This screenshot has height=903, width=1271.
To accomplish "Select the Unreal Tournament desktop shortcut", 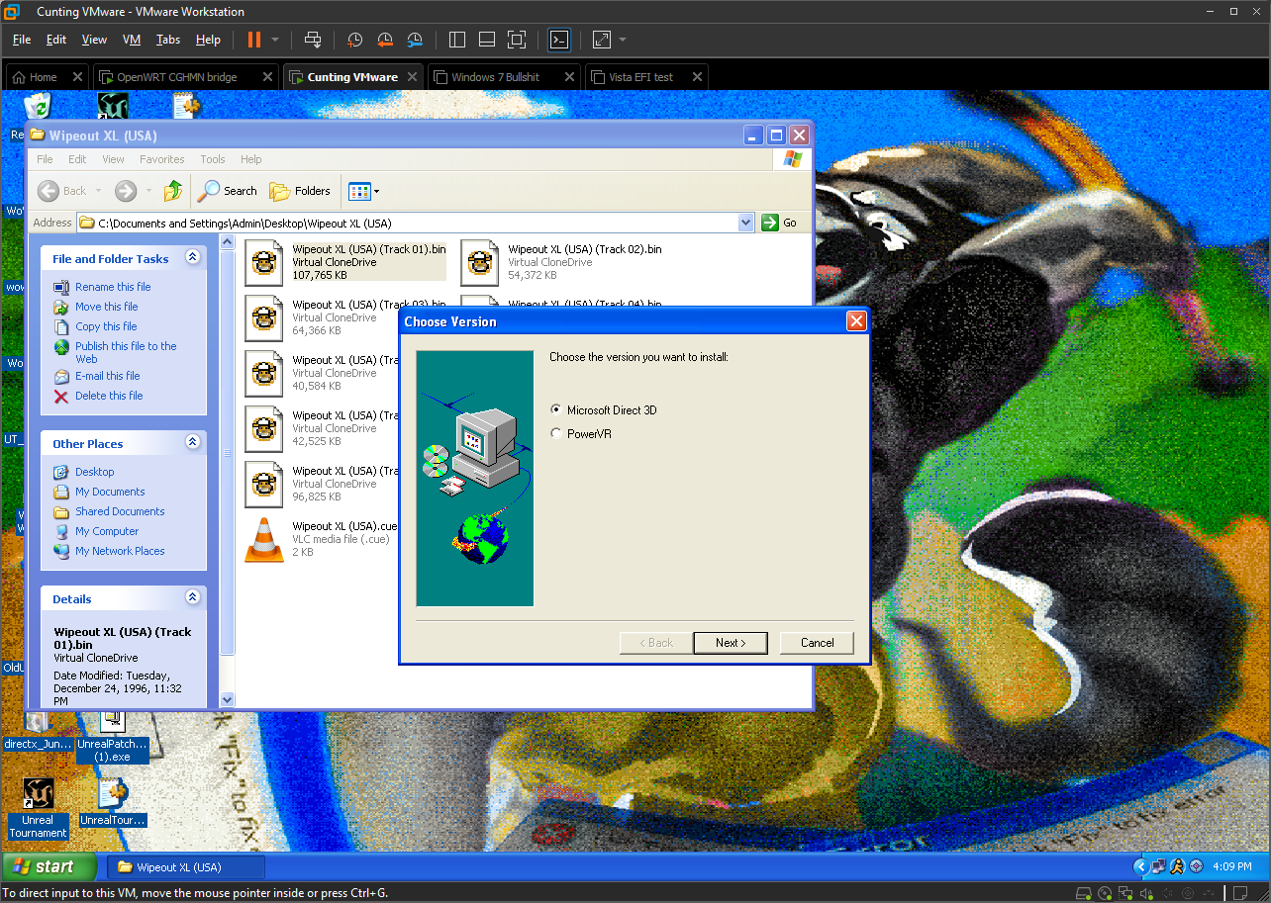I will click(38, 808).
